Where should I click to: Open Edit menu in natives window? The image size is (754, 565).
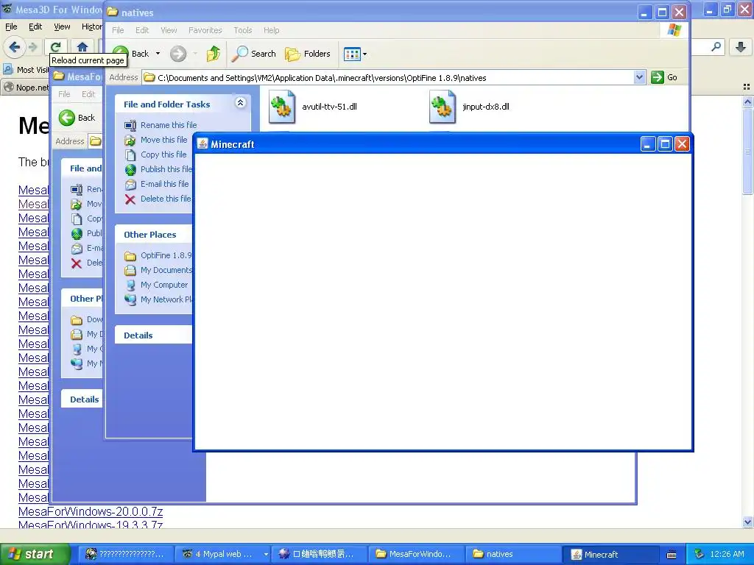click(x=142, y=30)
